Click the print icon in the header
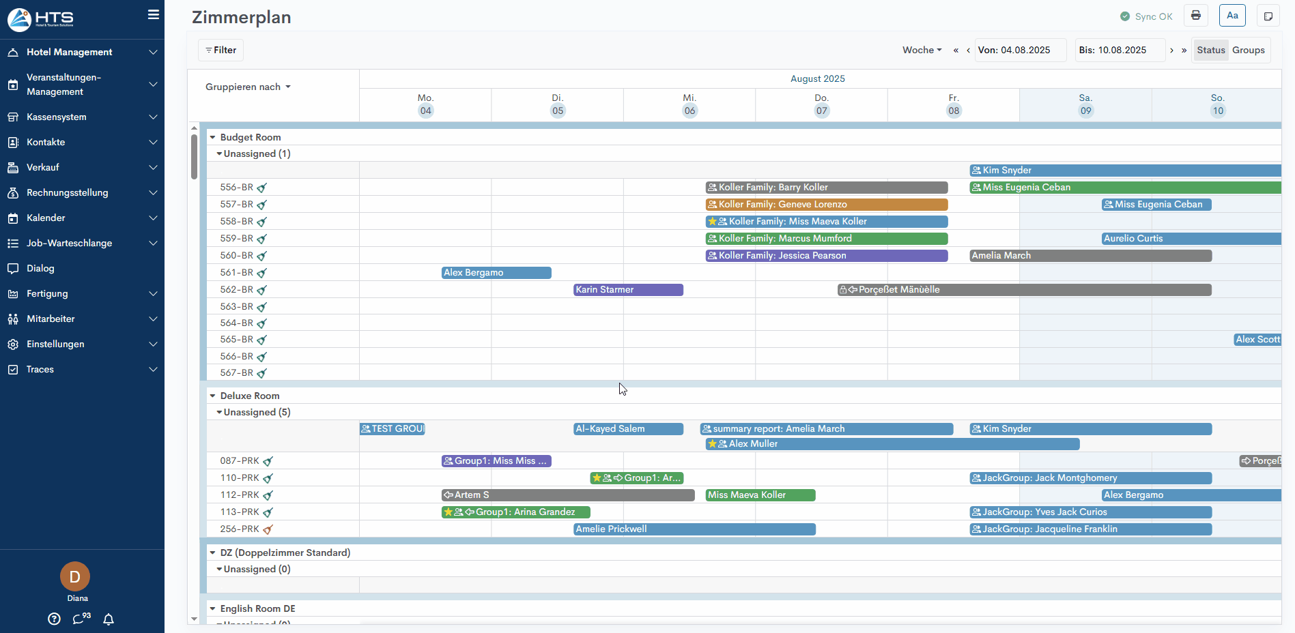The width and height of the screenshot is (1295, 633). 1196,16
